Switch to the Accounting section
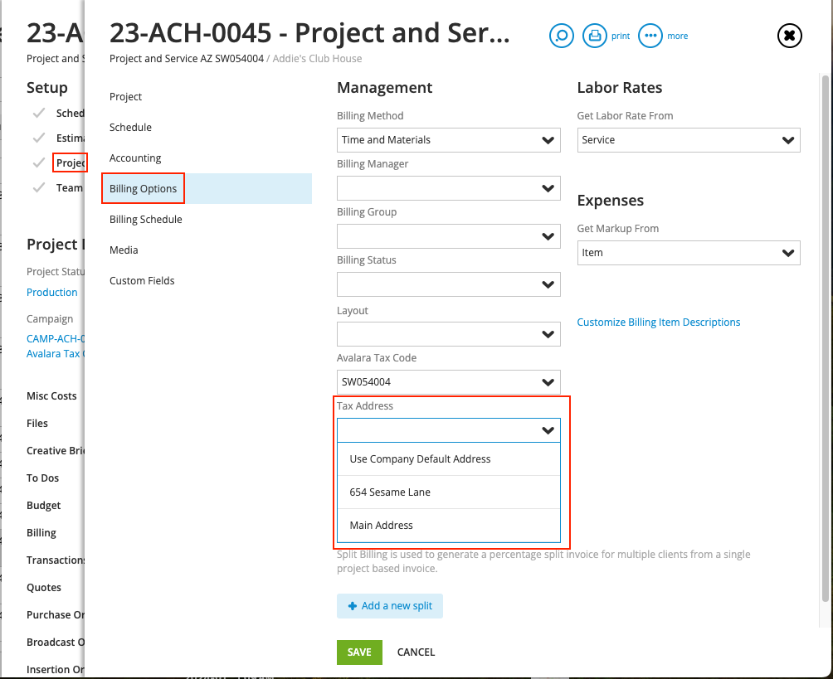This screenshot has width=833, height=679. [x=135, y=158]
